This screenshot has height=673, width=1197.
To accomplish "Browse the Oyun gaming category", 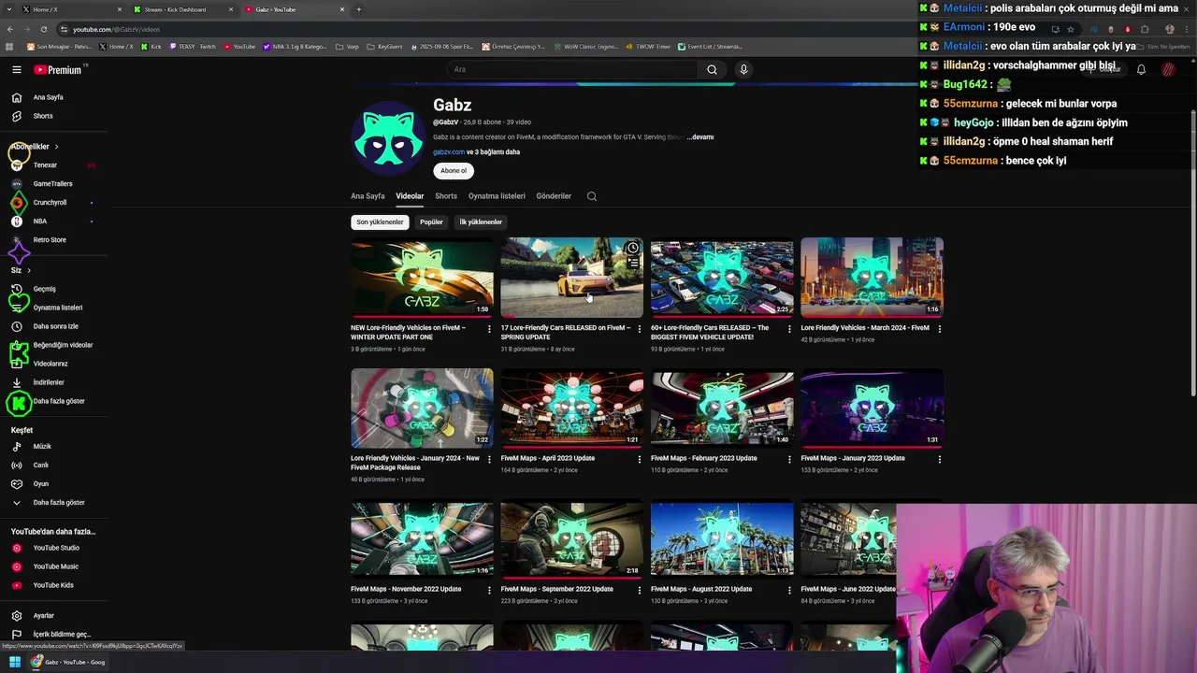I will pos(40,484).
